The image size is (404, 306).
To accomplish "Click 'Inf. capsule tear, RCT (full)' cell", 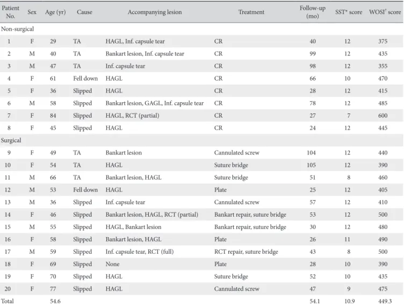I will point(139,252).
